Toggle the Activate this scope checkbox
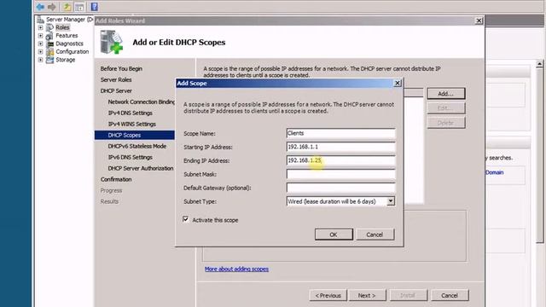 tap(186, 219)
